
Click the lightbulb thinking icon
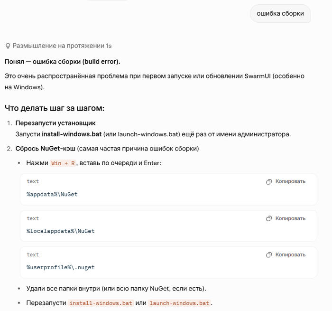tap(8, 46)
